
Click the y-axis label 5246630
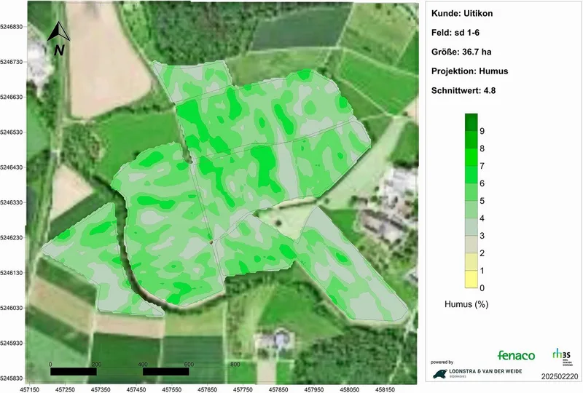point(11,97)
